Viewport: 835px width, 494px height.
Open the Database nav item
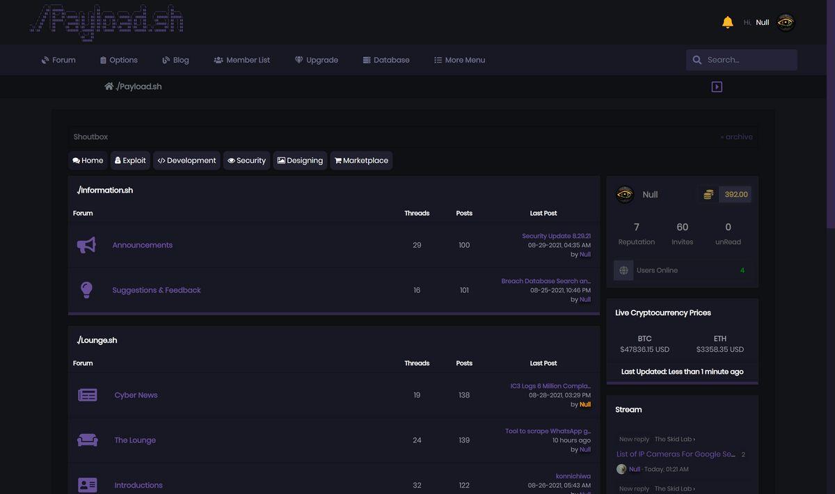(386, 60)
